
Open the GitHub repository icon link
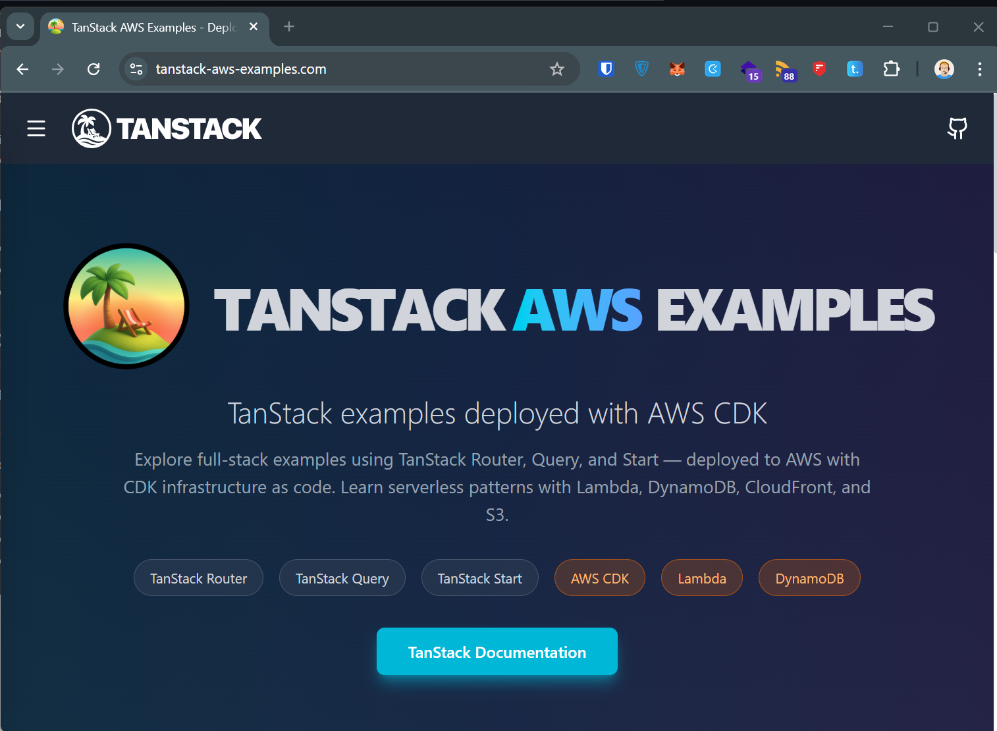pos(957,128)
